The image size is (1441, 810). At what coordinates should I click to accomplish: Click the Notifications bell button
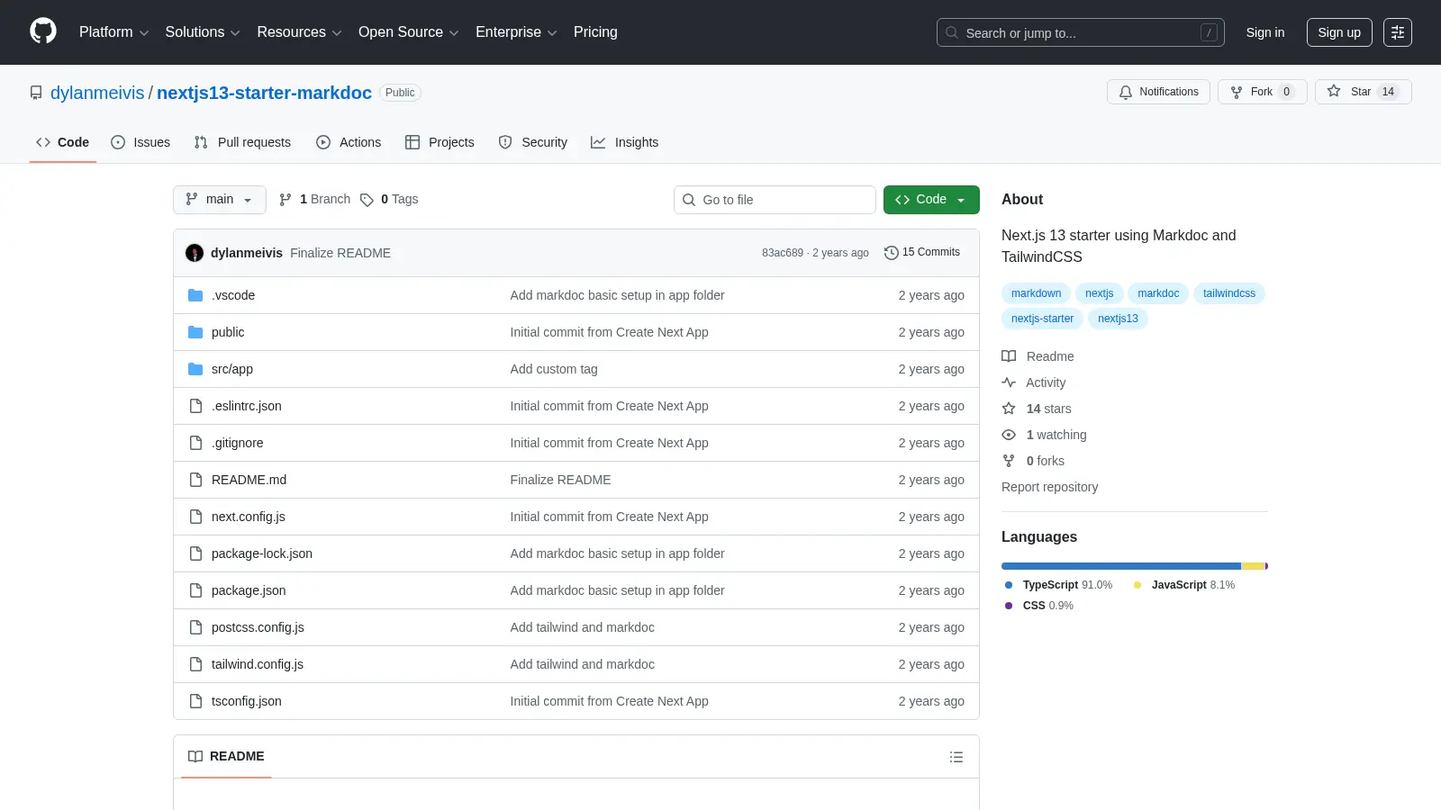tap(1158, 92)
